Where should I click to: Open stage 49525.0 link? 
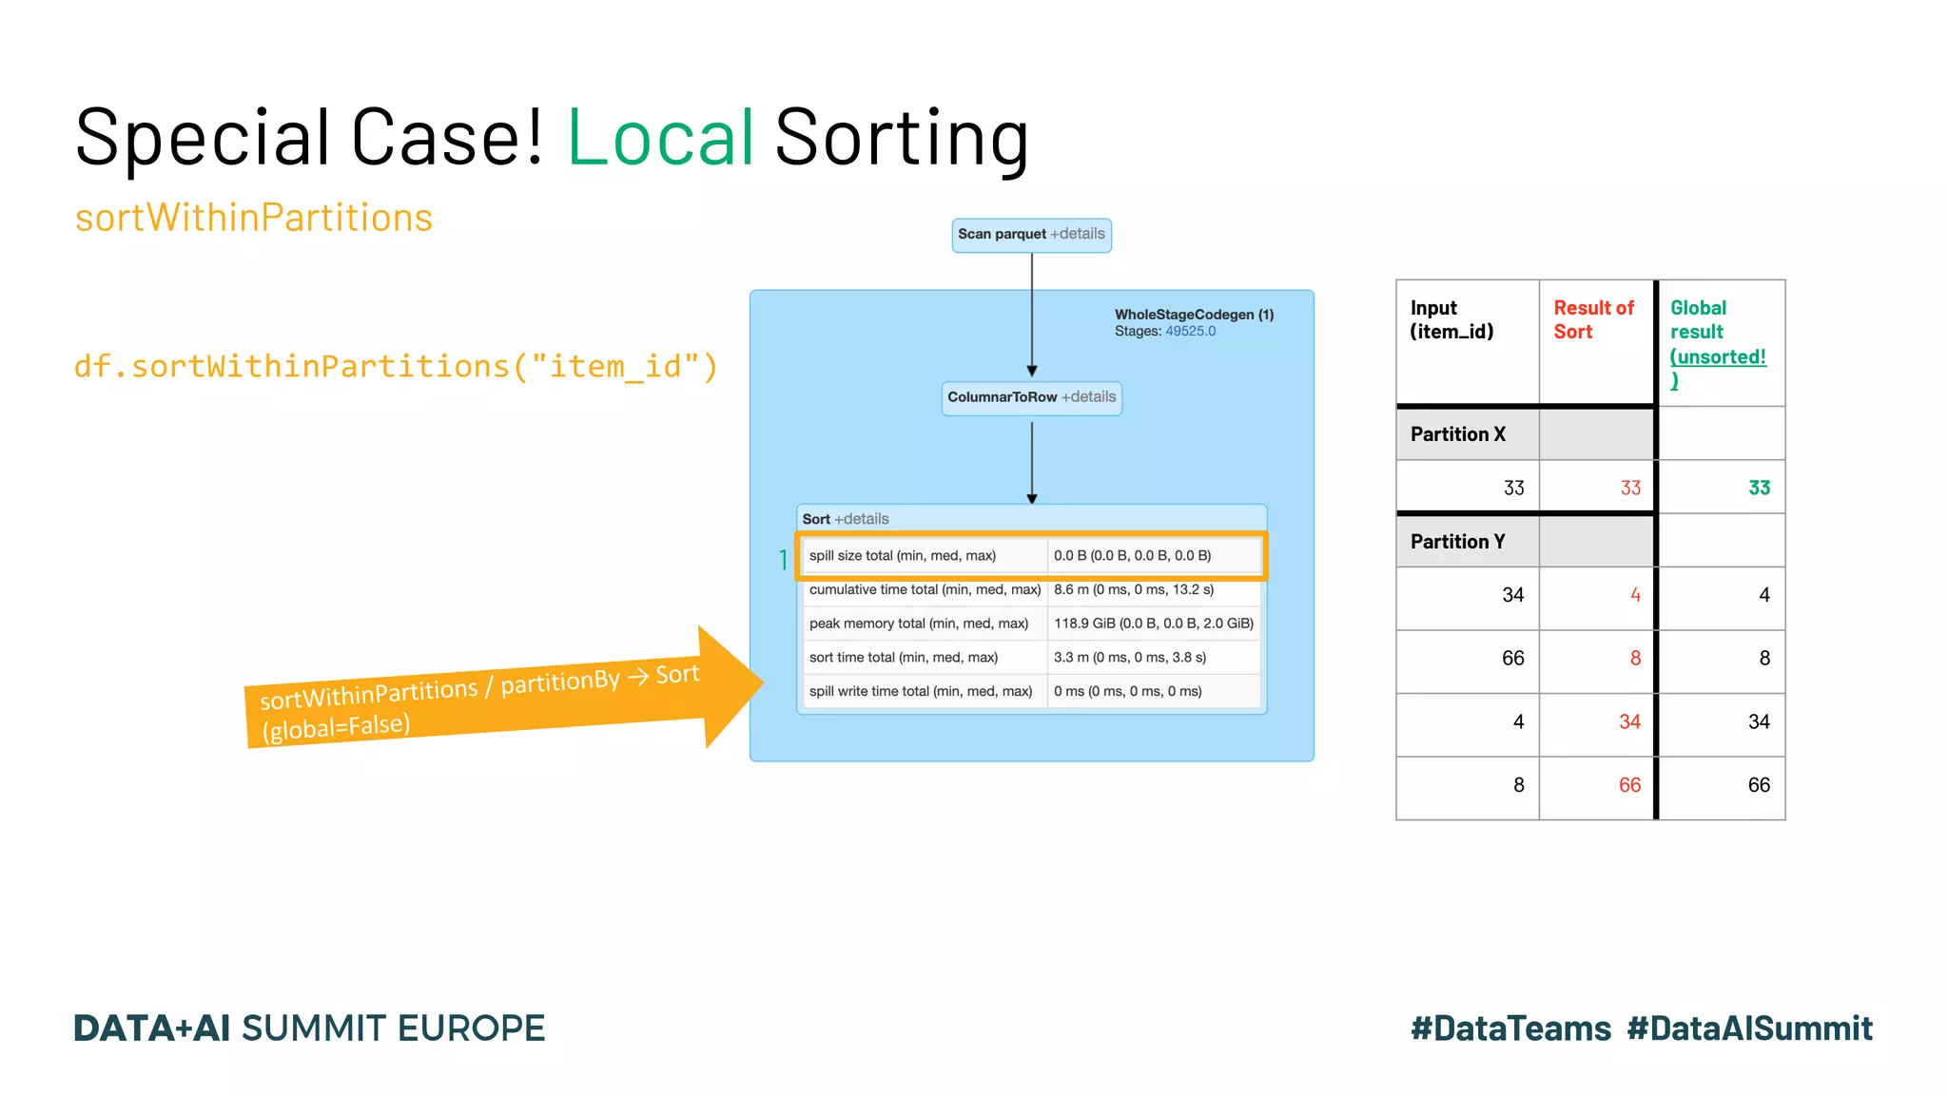coord(1190,332)
